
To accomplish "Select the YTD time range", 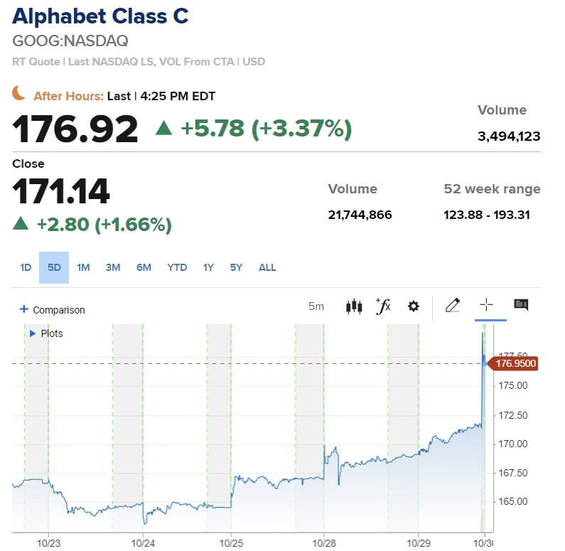I will click(177, 267).
